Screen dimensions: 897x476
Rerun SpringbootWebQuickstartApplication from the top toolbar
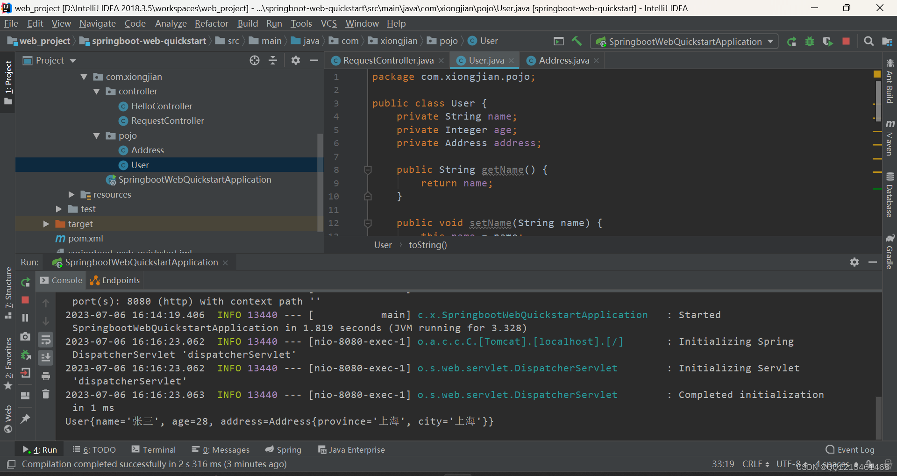[791, 42]
